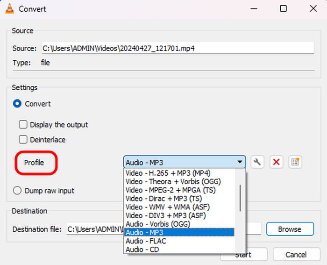Enable the Display the output checkbox
The image size is (327, 265).
[23, 125]
